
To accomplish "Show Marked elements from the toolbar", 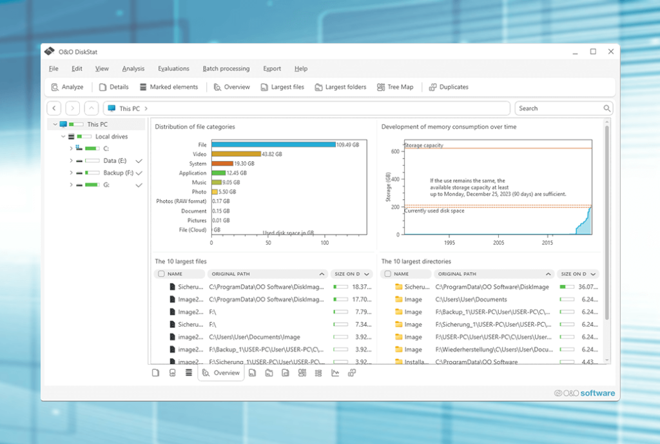I will (x=169, y=87).
